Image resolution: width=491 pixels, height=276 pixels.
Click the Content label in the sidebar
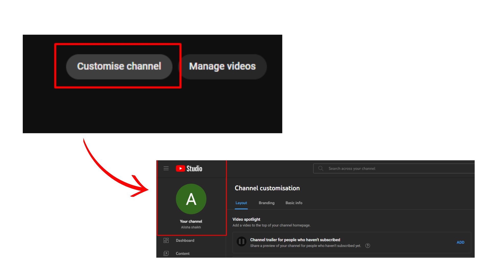(x=183, y=253)
